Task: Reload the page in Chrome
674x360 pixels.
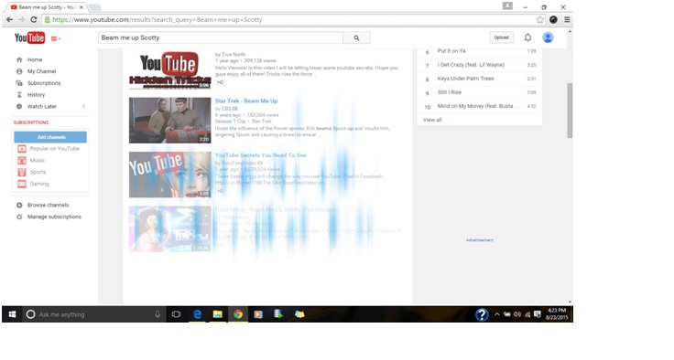Action: pos(34,20)
